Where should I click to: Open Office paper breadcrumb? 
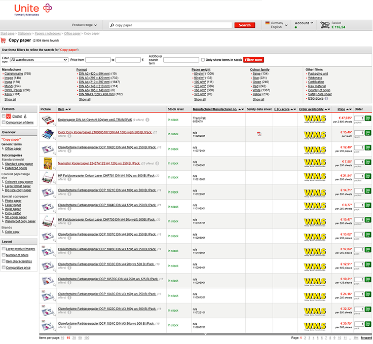point(72,34)
